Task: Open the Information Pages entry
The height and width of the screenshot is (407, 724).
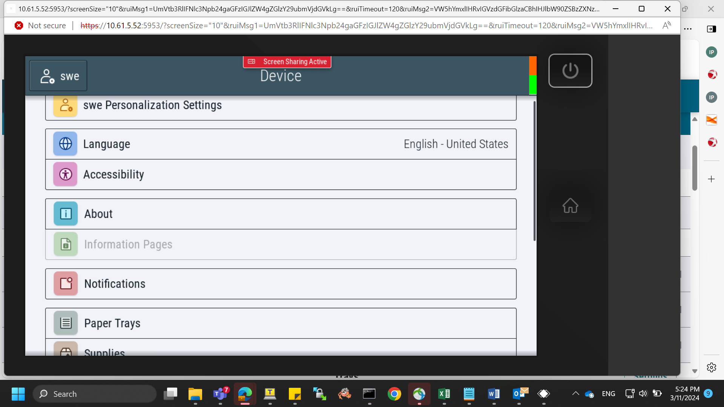Action: (281, 245)
